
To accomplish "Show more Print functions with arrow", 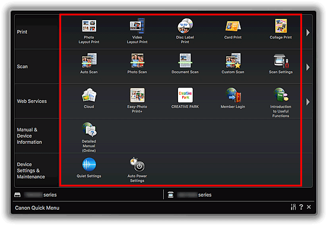I will click(307, 33).
